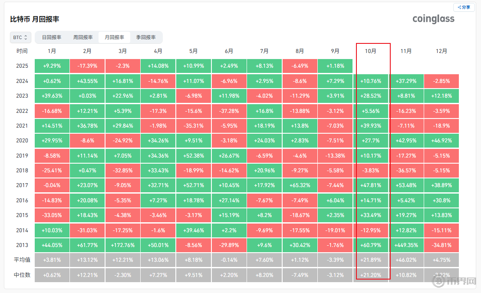This screenshot has width=481, height=293.
Task: Select the 月回报率 tab
Action: (x=115, y=37)
